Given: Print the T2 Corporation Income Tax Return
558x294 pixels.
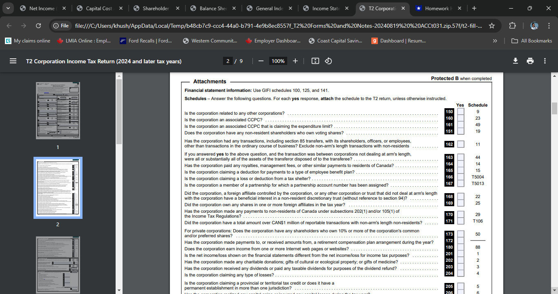Looking at the screenshot, I should coord(530,61).
